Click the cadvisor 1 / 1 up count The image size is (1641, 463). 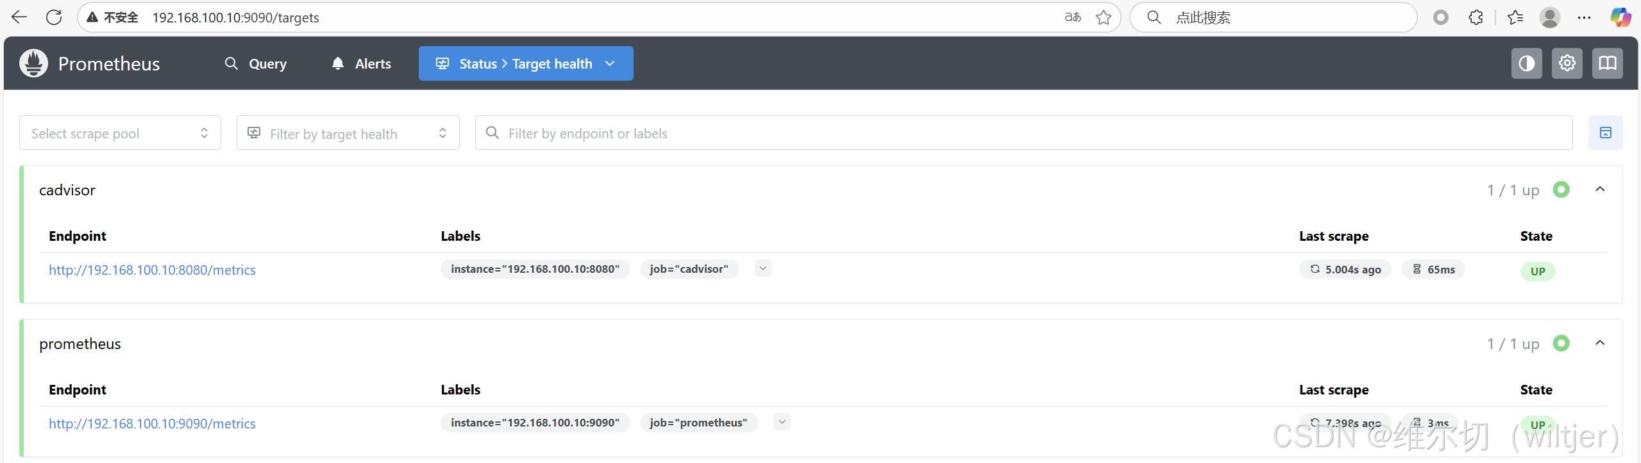(1513, 190)
